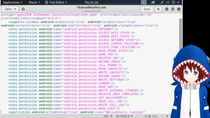Open the power system menu

tap(173, 2)
